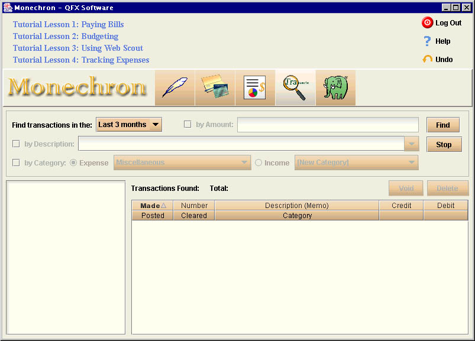Viewport: 475px width, 341px height.
Task: Click the green elephant icon
Action: coord(335,87)
